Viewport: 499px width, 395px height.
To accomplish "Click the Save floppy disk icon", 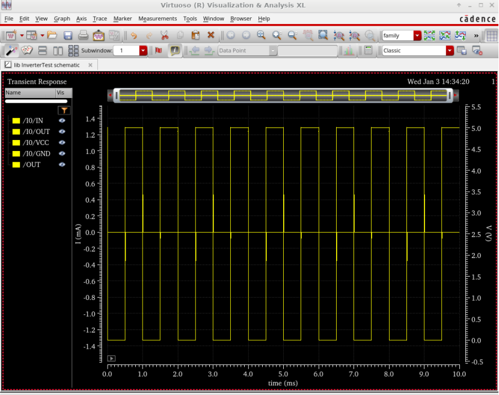I will pyautogui.click(x=68, y=35).
